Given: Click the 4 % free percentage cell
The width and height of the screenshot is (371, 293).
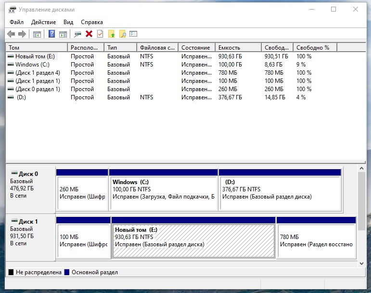Looking at the screenshot, I should point(301,97).
